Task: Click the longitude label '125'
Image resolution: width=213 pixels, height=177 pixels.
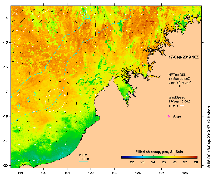Action: pyautogui.click(x=161, y=173)
